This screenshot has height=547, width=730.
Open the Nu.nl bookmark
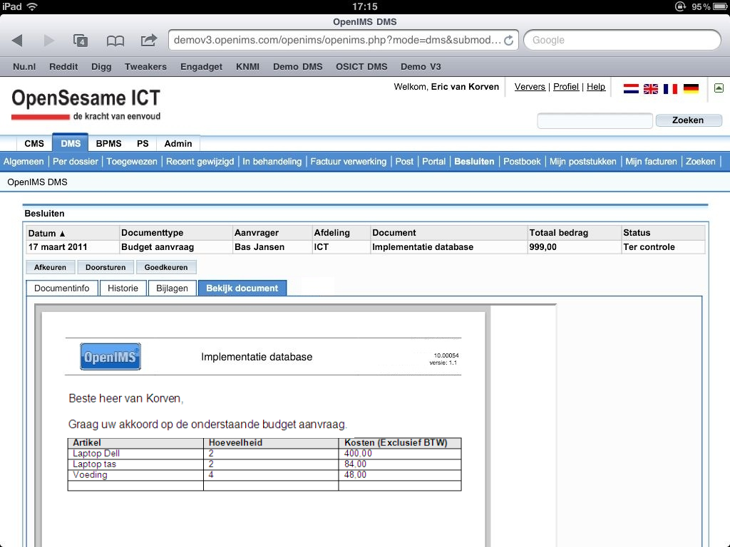24,66
